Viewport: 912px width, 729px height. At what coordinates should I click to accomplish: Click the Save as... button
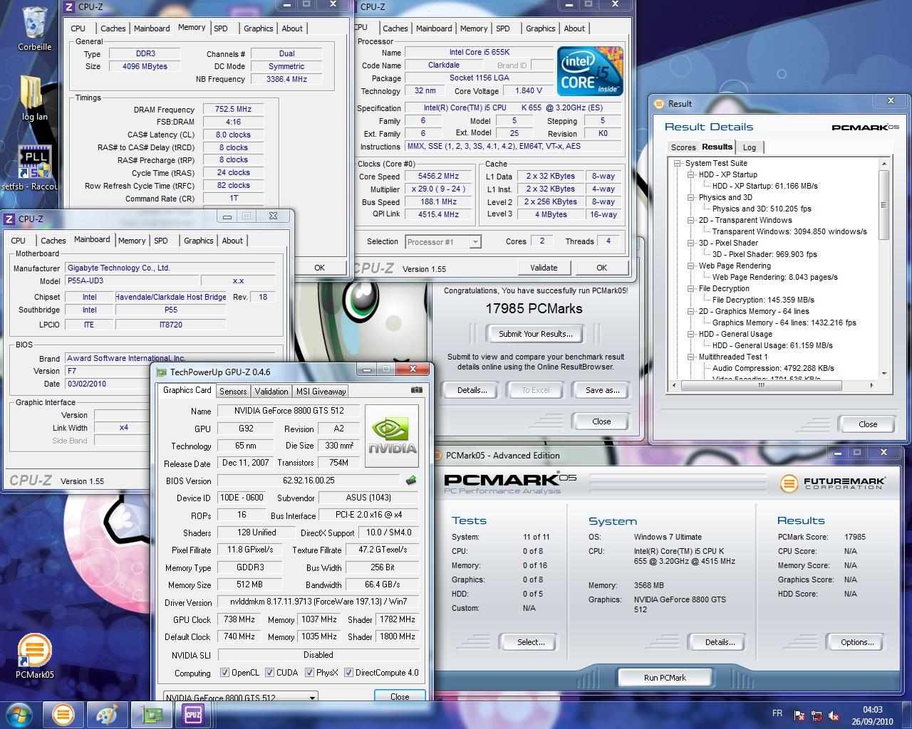pos(602,390)
